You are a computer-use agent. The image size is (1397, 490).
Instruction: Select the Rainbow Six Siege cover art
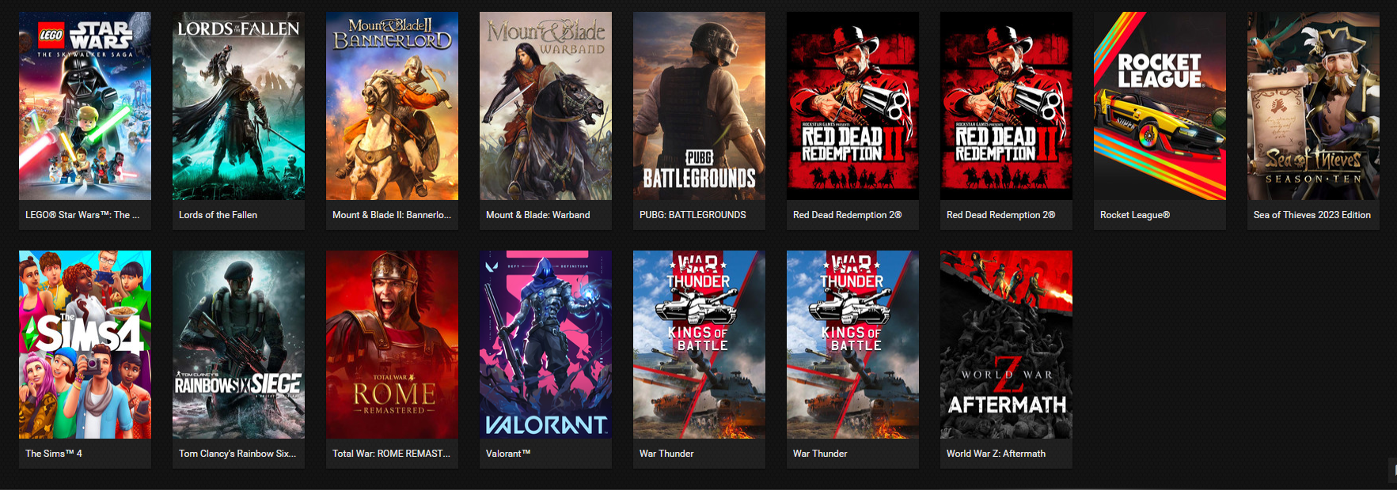[x=238, y=345]
